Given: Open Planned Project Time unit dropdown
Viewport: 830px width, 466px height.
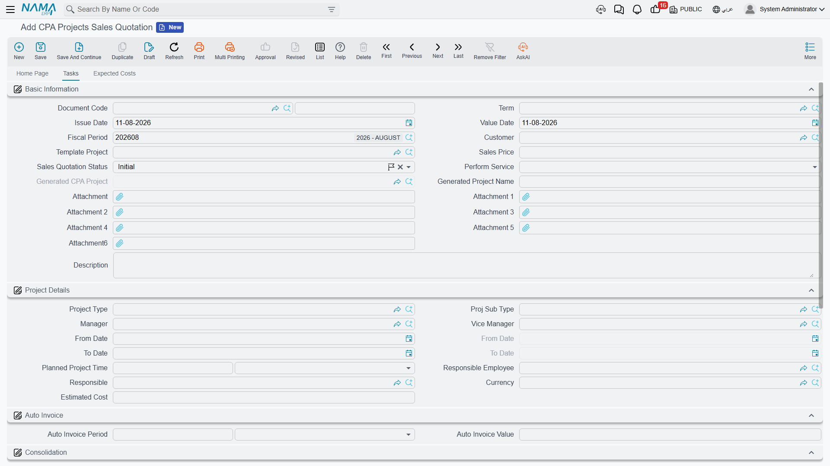Looking at the screenshot, I should tap(409, 368).
